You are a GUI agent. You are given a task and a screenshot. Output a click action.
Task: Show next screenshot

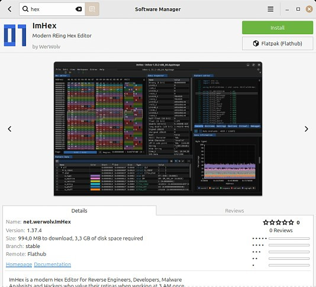pyautogui.click(x=307, y=129)
